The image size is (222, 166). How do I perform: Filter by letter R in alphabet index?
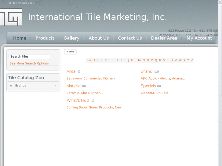(x=160, y=60)
